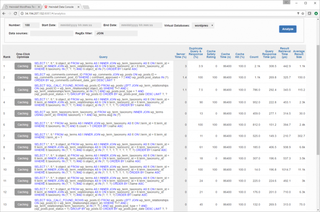This screenshot has height=212, width=320.
Task: Open rank 6 query with tt.count
Action: 100,125
